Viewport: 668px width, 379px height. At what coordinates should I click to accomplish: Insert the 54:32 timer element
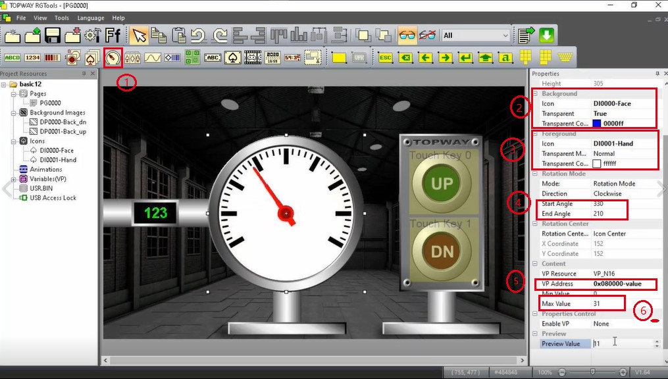coord(293,57)
